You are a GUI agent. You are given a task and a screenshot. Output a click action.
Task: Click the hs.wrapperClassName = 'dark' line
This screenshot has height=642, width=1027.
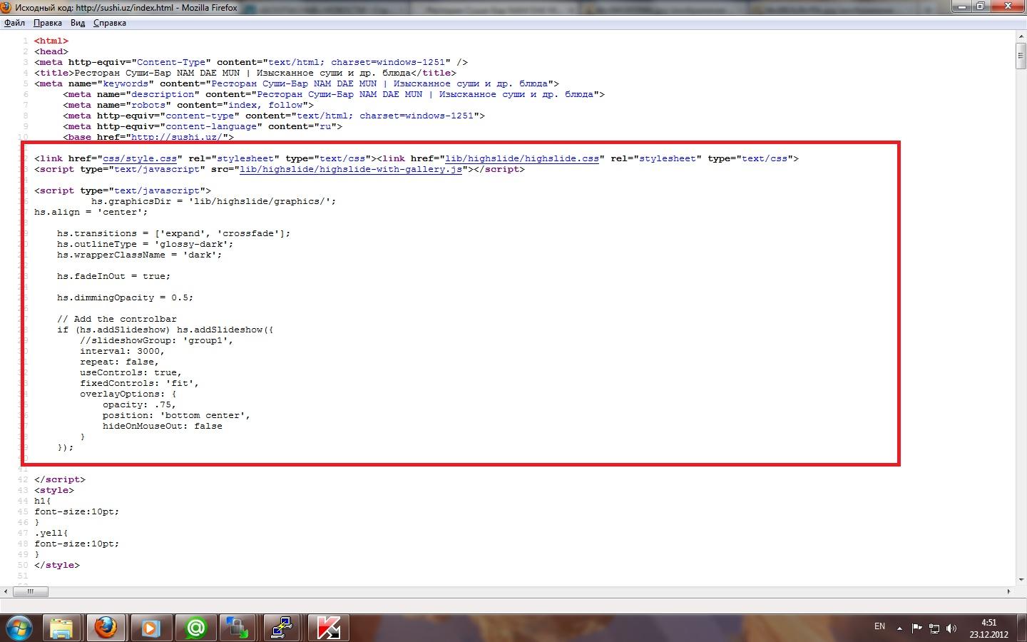(140, 255)
